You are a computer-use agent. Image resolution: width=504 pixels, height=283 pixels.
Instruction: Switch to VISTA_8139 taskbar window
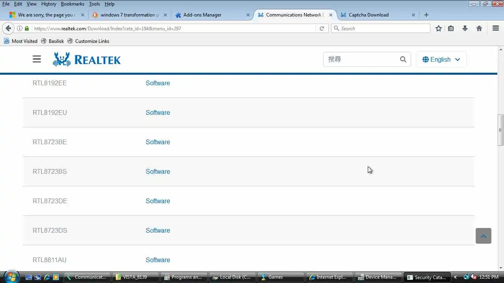pyautogui.click(x=135, y=277)
